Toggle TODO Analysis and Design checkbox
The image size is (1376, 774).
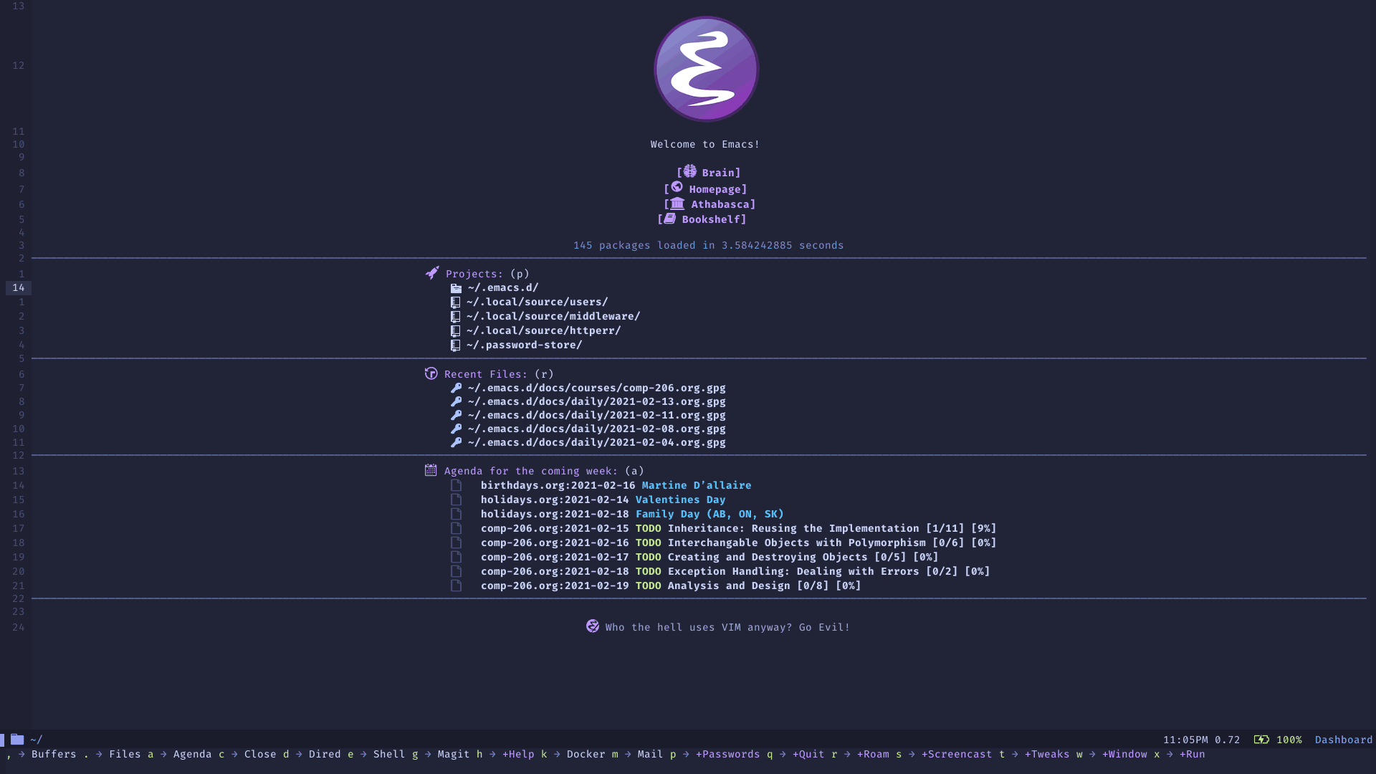pyautogui.click(x=456, y=585)
